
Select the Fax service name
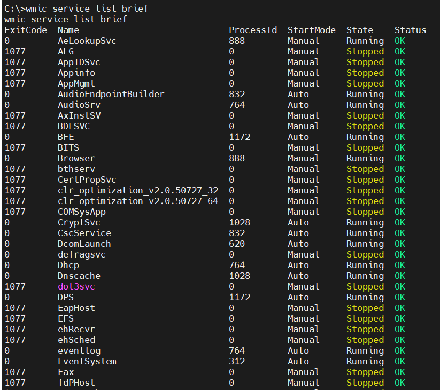coord(66,372)
